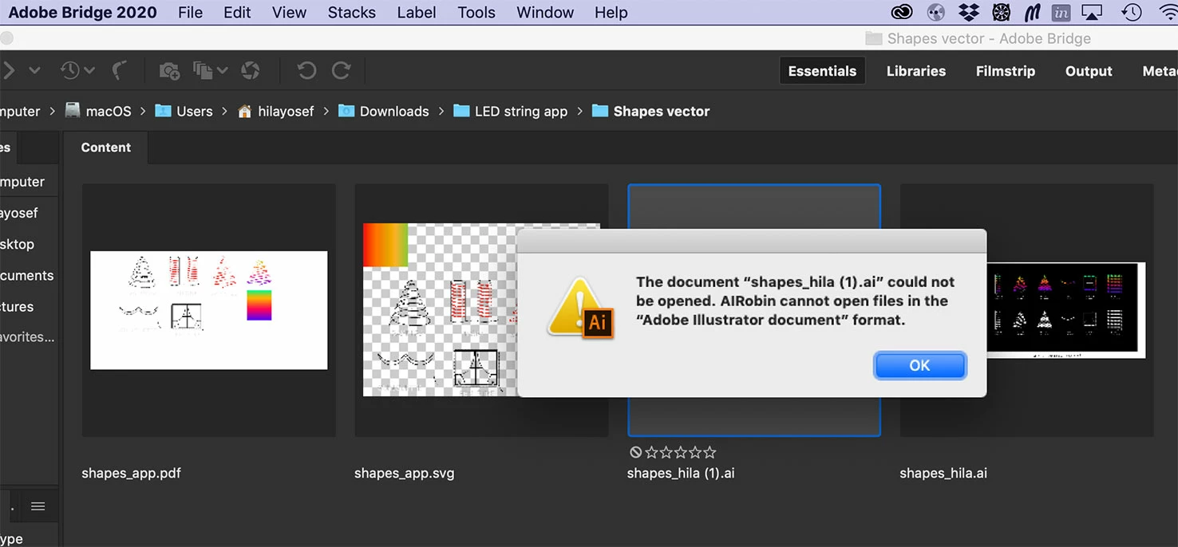Click Shapes vector in the path bar
The height and width of the screenshot is (547, 1178).
[x=651, y=112]
